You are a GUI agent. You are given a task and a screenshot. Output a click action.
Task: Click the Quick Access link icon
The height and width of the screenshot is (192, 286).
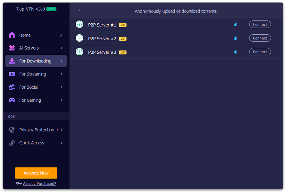point(12,143)
